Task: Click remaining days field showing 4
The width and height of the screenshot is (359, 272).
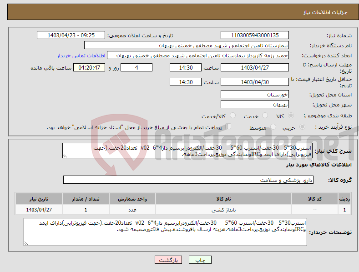Action: [137, 67]
